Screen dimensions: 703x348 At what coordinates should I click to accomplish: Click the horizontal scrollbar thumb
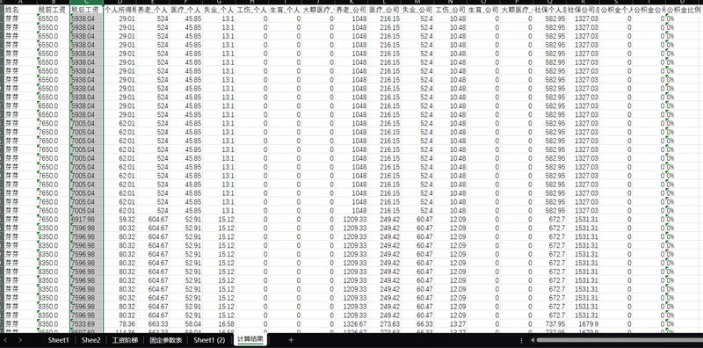tap(620, 340)
